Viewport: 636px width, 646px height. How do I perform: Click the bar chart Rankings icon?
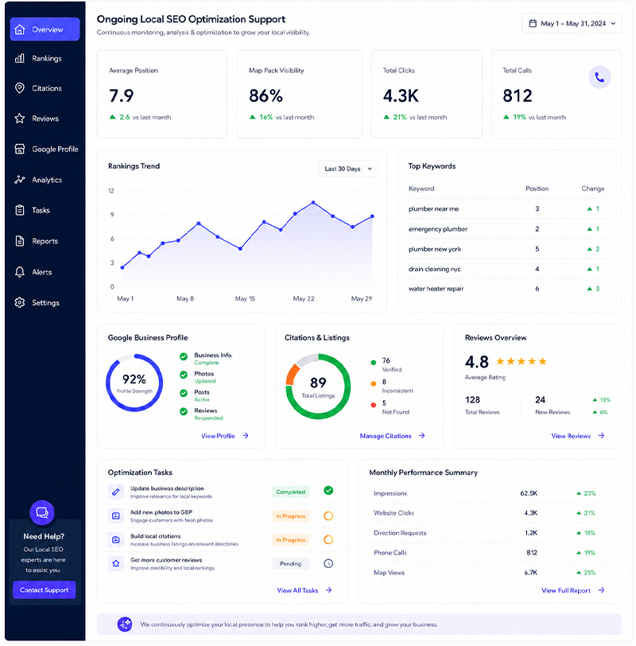19,59
